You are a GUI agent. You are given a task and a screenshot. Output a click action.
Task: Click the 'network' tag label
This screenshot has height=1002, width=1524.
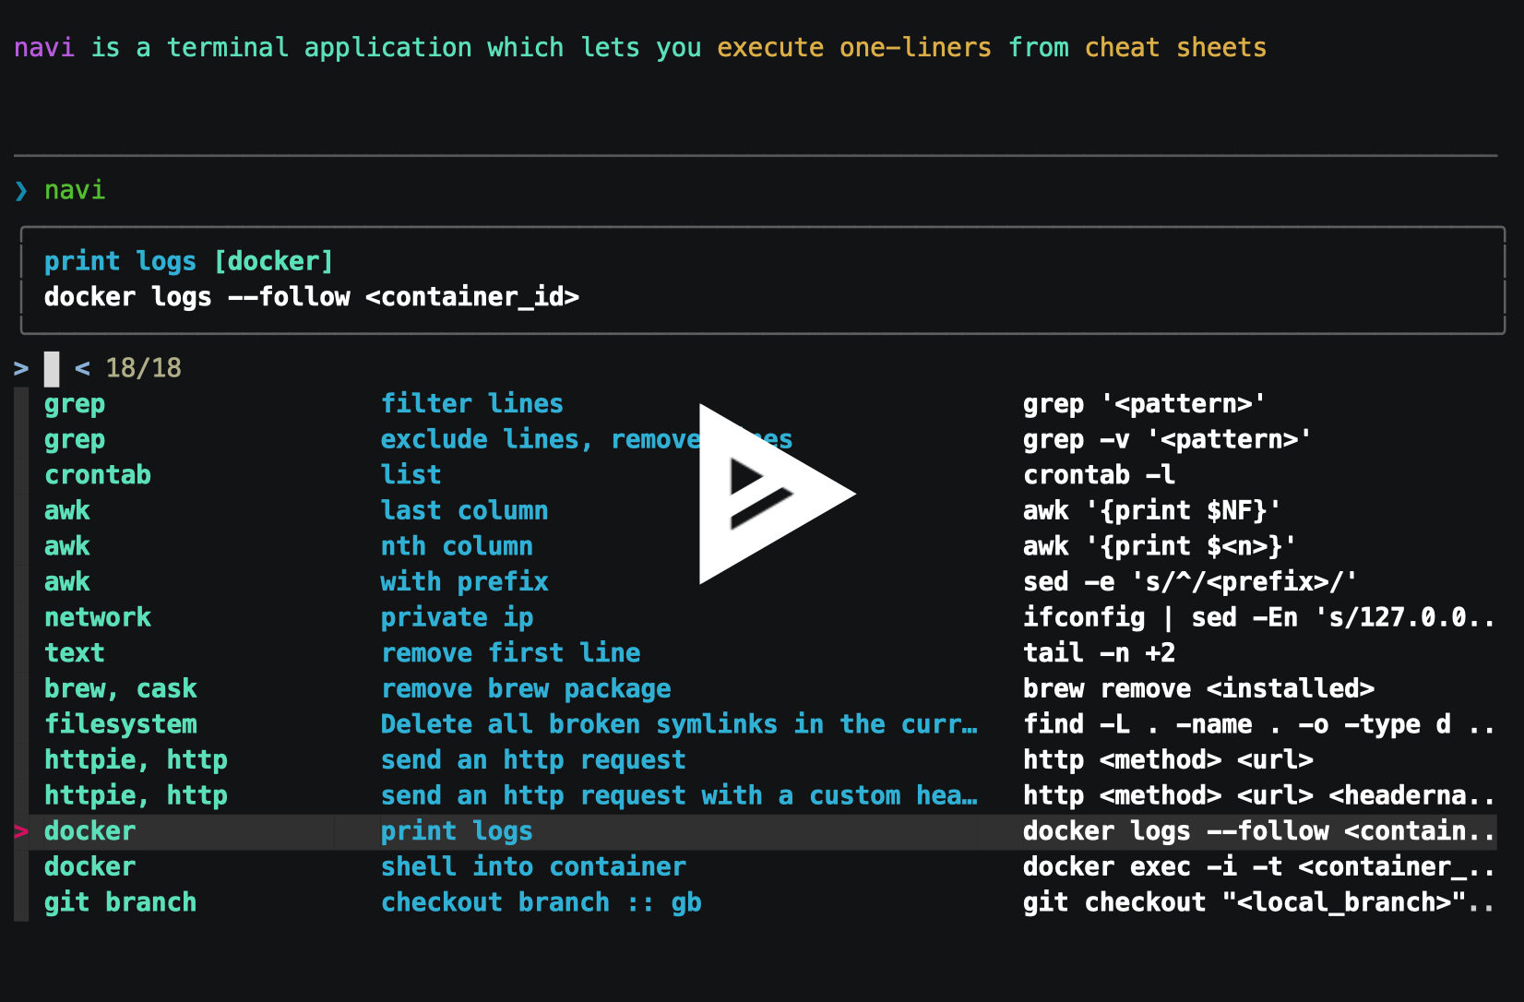pos(98,618)
